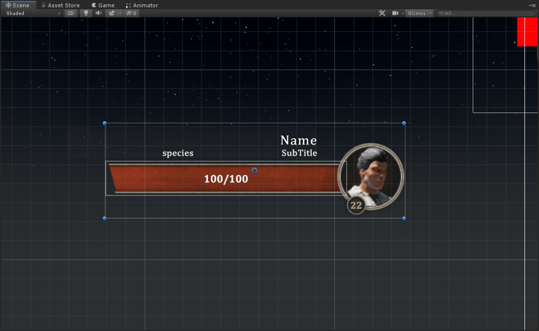Click the Game tab play icon
539x331 pixels.
(x=93, y=5)
